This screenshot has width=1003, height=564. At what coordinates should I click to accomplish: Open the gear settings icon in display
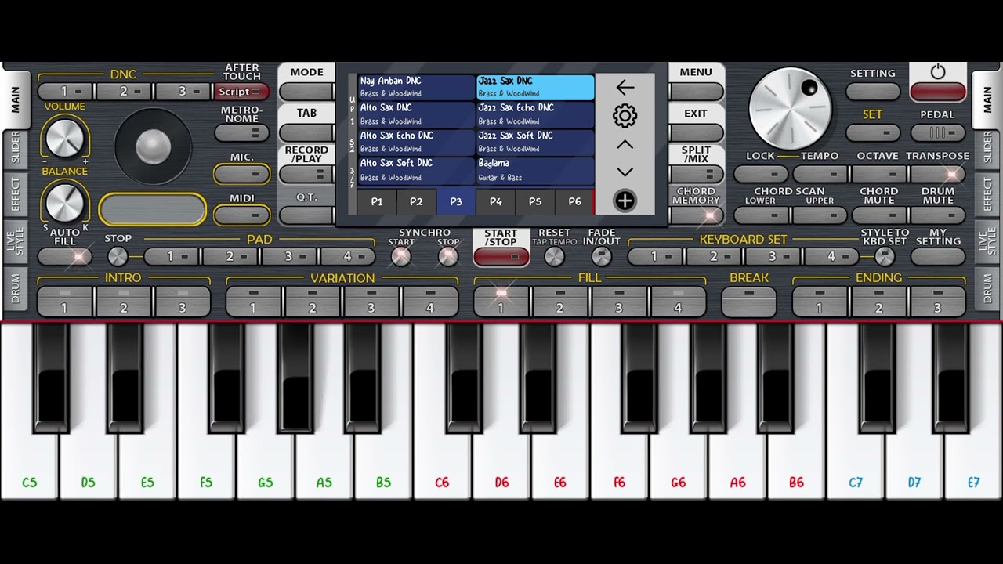point(625,116)
